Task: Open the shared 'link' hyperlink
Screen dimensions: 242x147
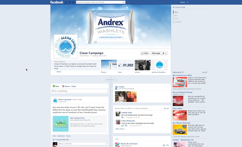Action: pos(80,100)
